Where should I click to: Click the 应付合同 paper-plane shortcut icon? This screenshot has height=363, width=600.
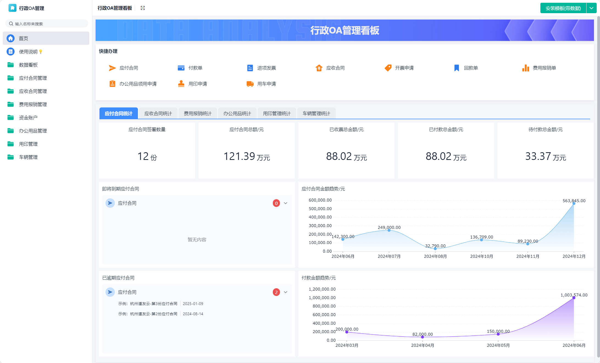(112, 68)
